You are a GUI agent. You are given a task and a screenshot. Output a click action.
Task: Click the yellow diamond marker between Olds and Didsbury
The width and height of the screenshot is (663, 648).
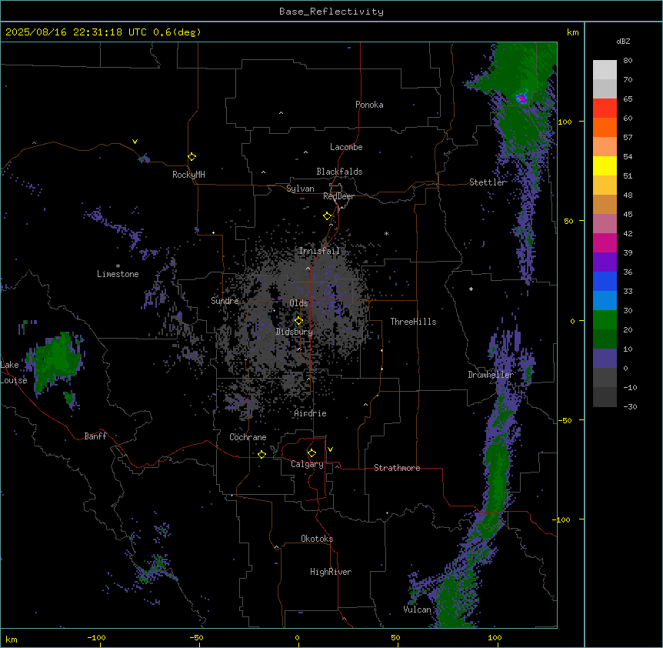[298, 321]
